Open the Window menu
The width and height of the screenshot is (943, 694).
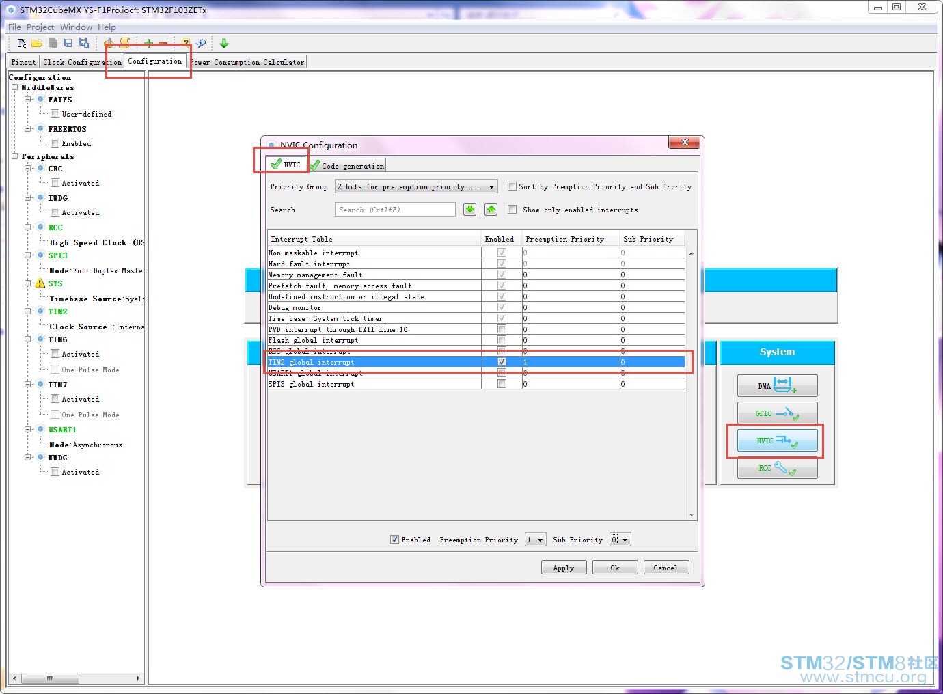click(76, 27)
